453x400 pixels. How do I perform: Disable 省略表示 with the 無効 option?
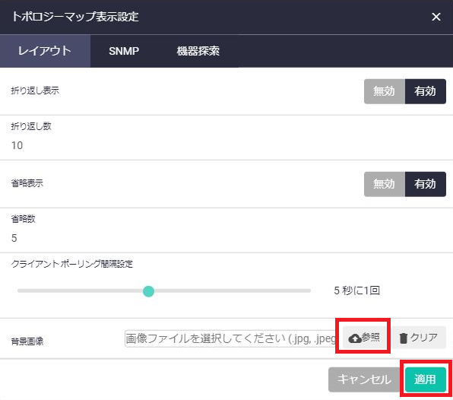pos(385,184)
